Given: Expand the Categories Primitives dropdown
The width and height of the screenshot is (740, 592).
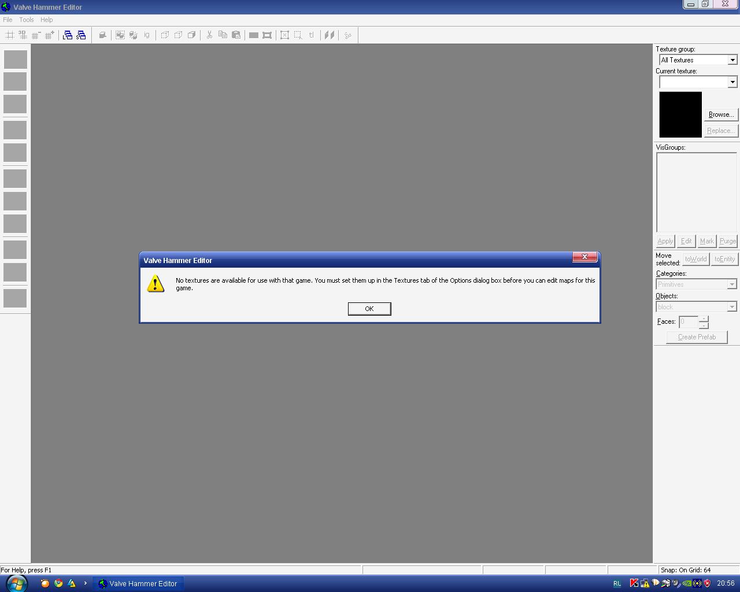Looking at the screenshot, I should [732, 284].
